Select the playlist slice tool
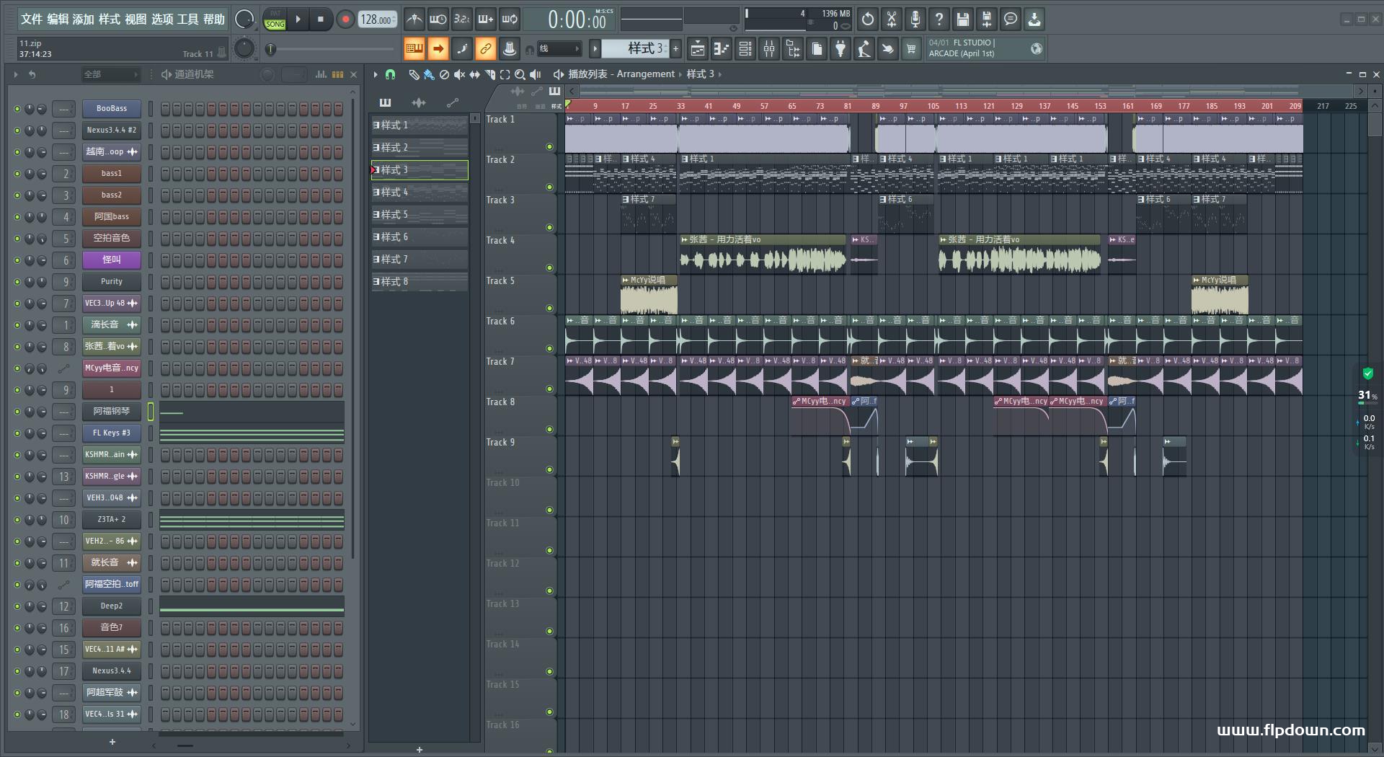Image resolution: width=1384 pixels, height=757 pixels. (x=489, y=74)
